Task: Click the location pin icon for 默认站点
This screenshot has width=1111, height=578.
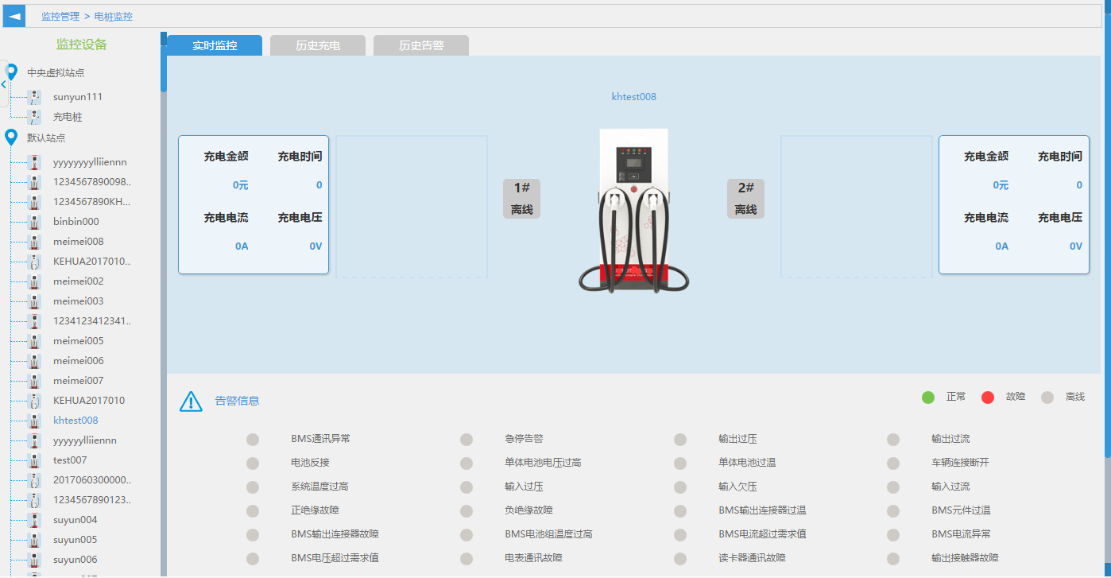Action: [x=11, y=138]
